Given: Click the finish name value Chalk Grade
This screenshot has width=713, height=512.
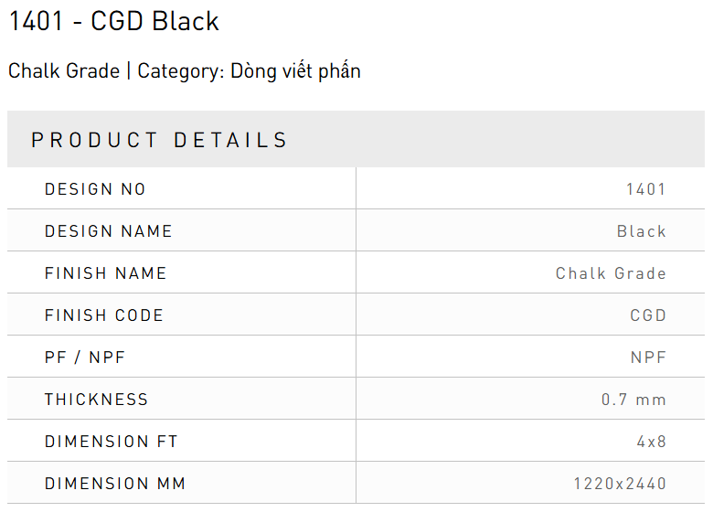Looking at the screenshot, I should click(611, 273).
